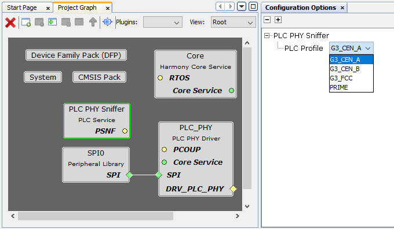
Task: Select the System component box
Action: click(x=43, y=77)
